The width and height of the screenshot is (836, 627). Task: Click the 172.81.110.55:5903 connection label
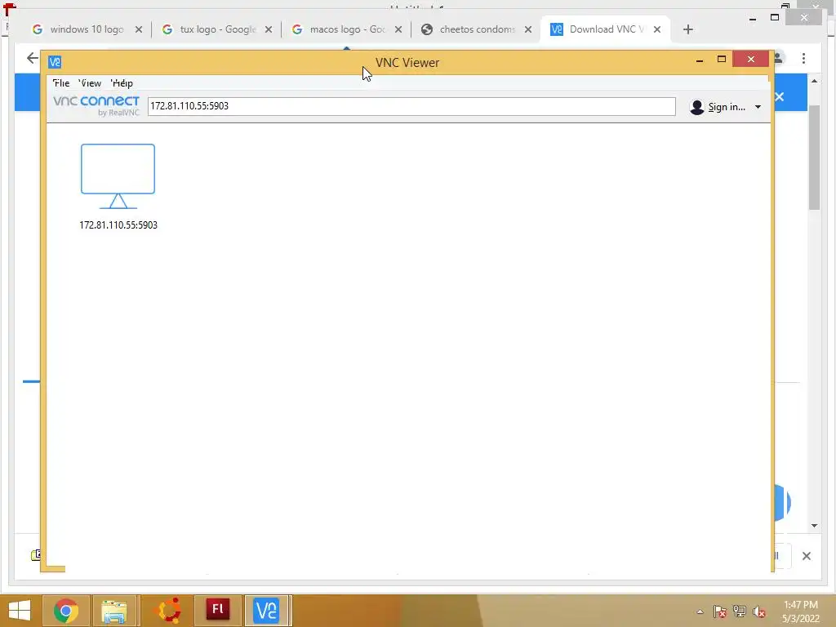(118, 225)
